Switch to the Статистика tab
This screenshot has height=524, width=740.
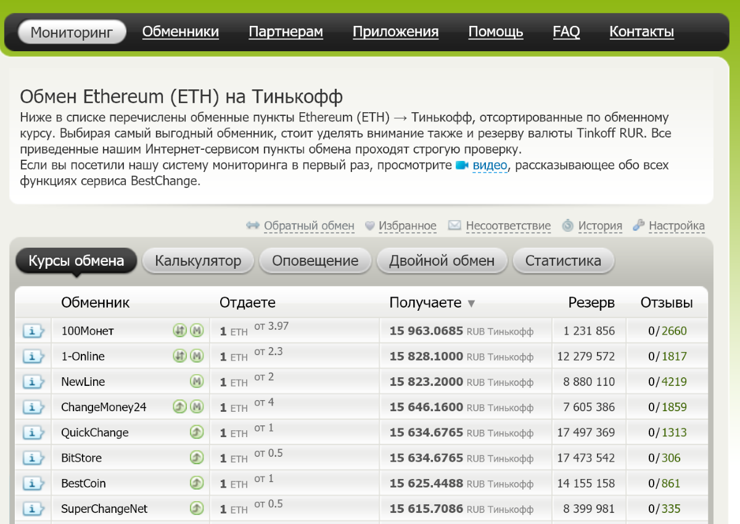[563, 261]
